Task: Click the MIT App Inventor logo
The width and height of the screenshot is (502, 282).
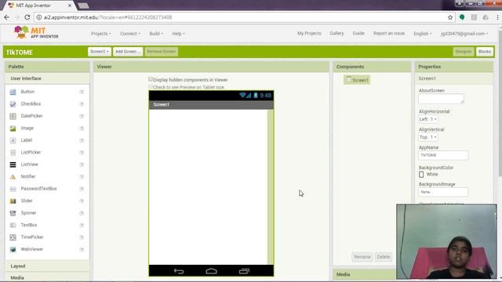Action: [36, 33]
